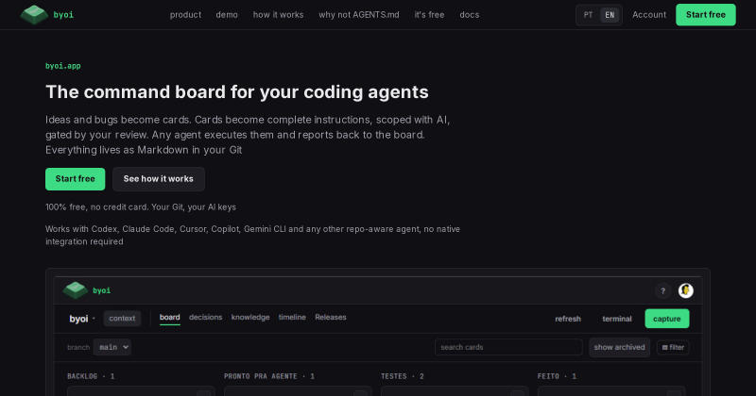
Task: Switch to the Releases tab
Action: pyautogui.click(x=330, y=318)
